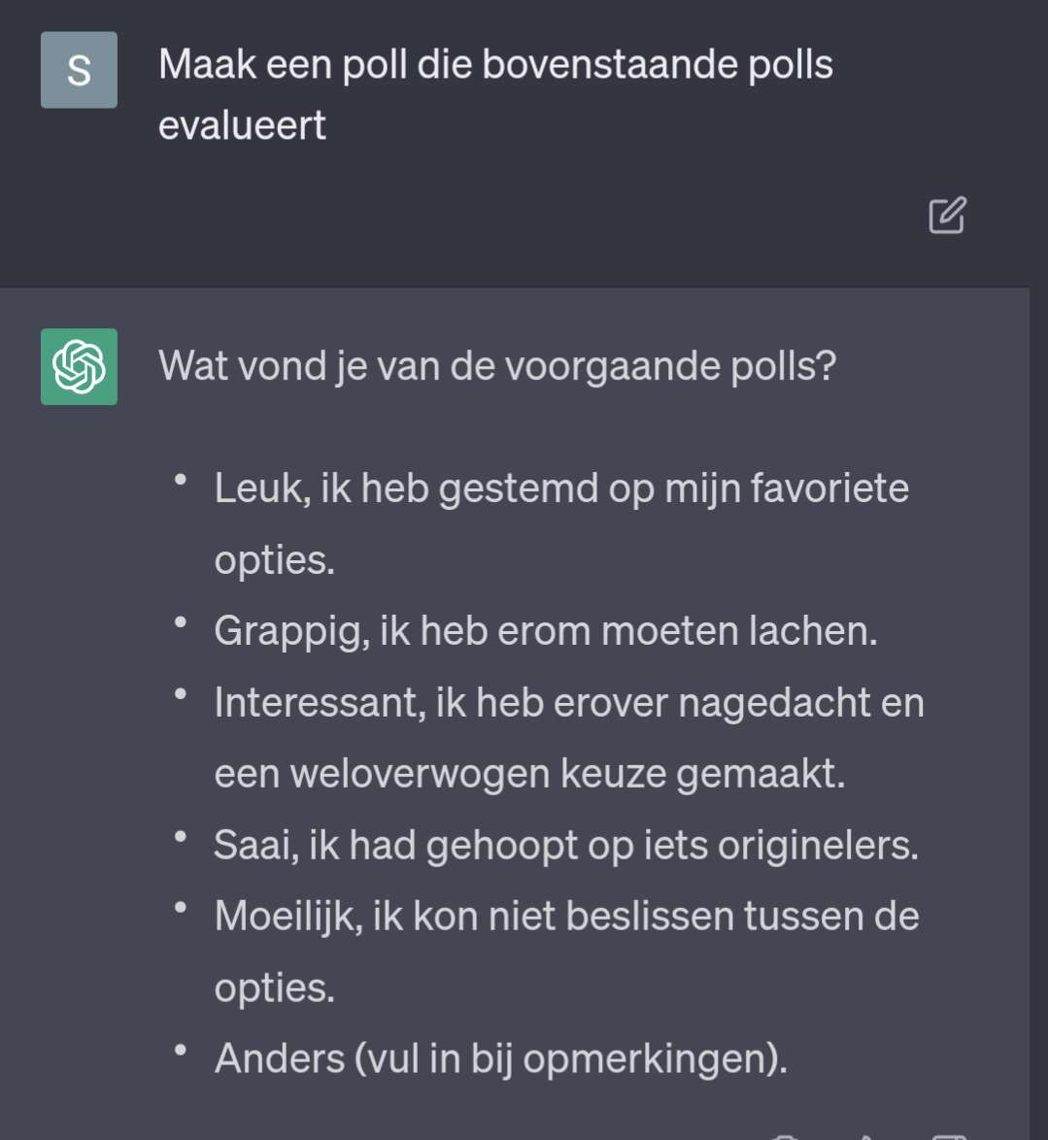
Task: Click the word 'opties.' under 'Moeilijk'
Action: (274, 989)
